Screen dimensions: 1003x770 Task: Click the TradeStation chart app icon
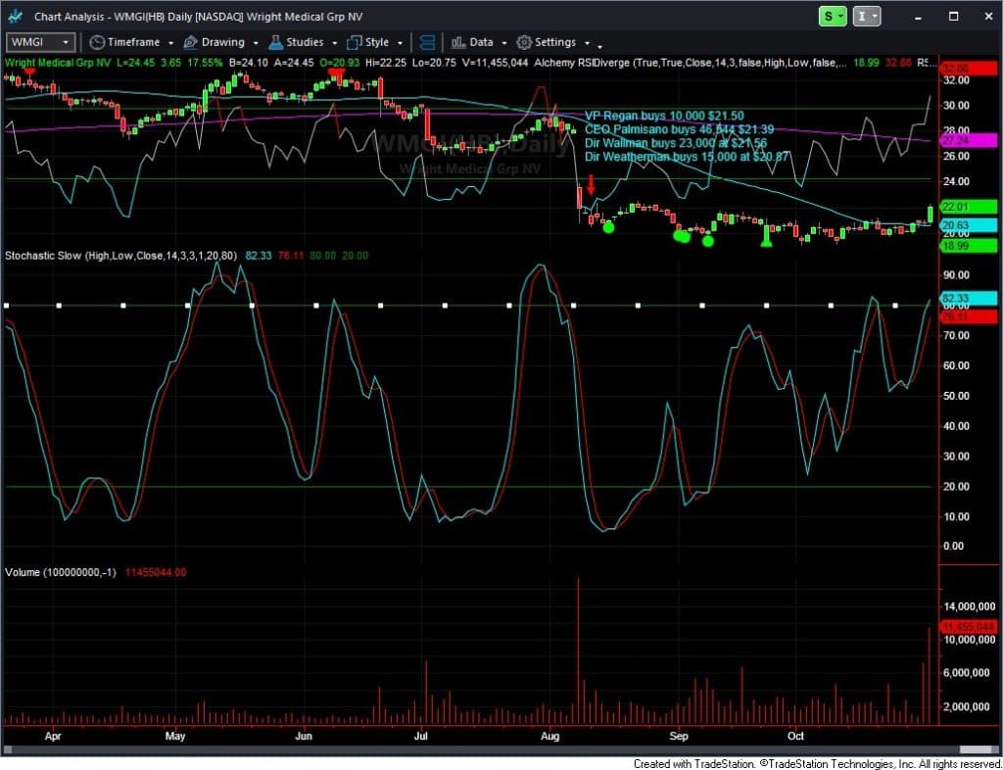coord(16,16)
